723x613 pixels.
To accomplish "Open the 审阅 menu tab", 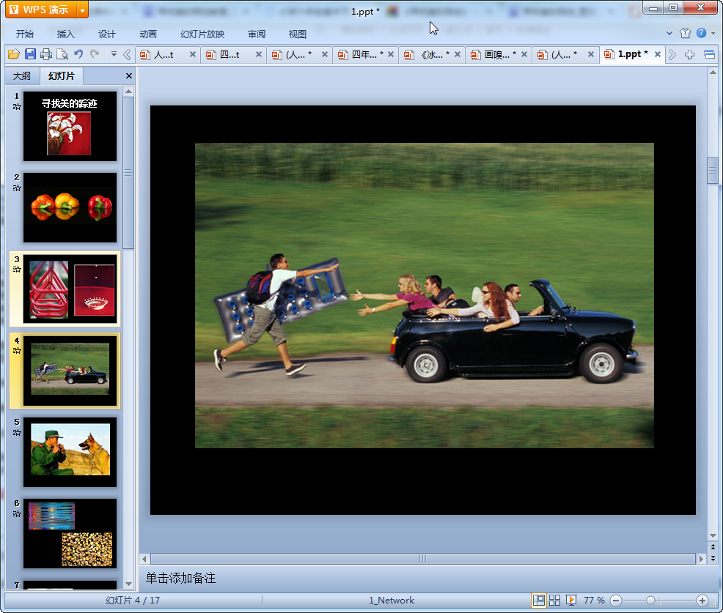I will coord(257,34).
